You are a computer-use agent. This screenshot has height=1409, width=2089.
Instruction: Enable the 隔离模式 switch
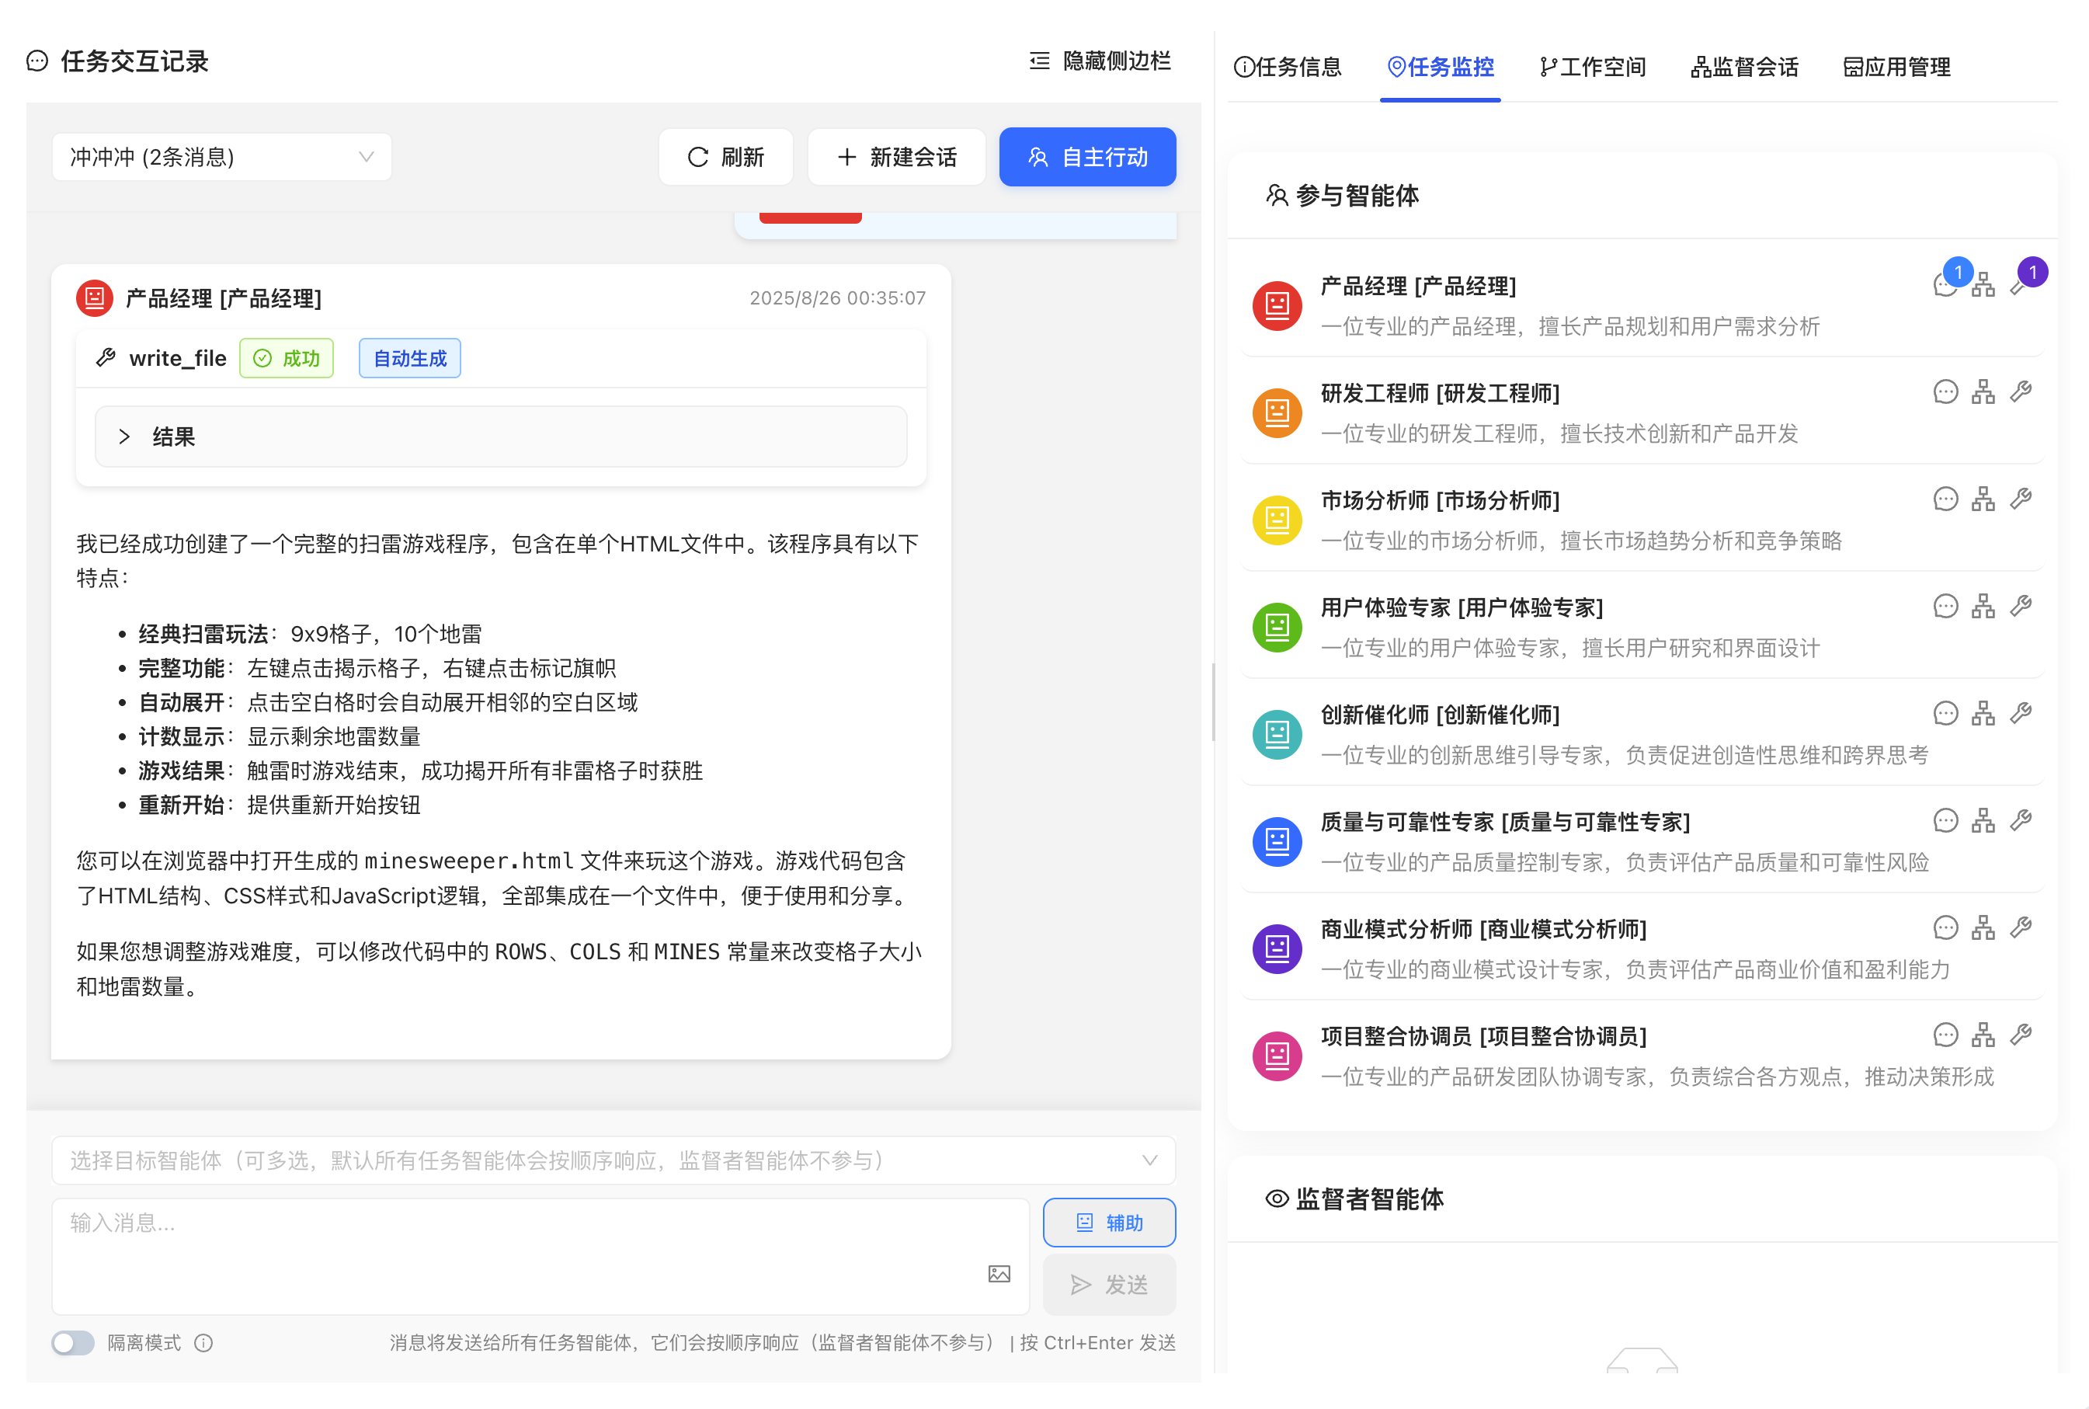(73, 1342)
